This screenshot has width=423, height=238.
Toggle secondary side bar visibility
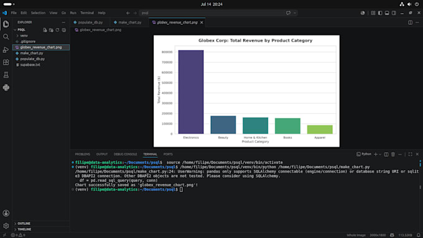pos(394,13)
